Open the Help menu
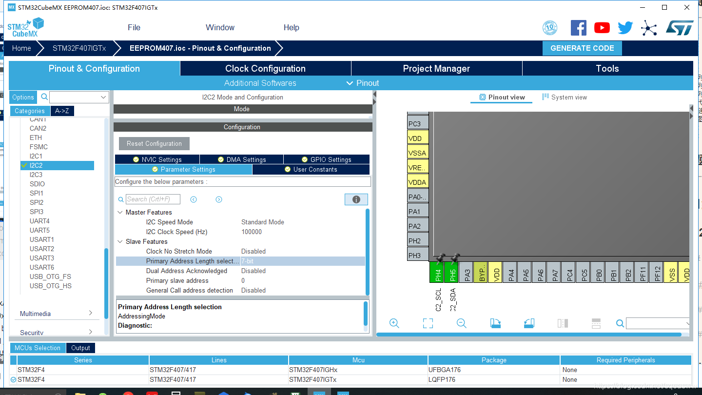This screenshot has width=702, height=395. coord(292,27)
